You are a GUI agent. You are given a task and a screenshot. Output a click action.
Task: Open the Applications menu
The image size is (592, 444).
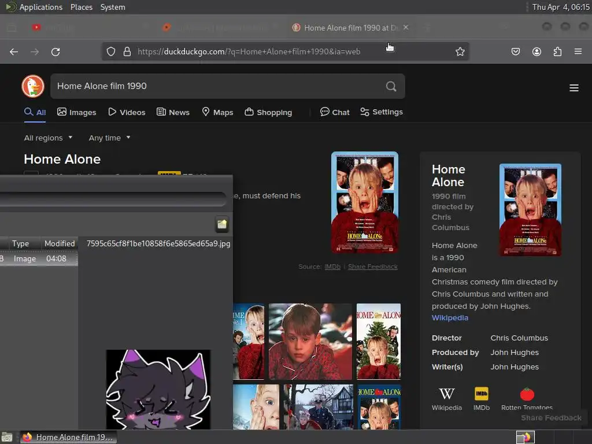41,7
